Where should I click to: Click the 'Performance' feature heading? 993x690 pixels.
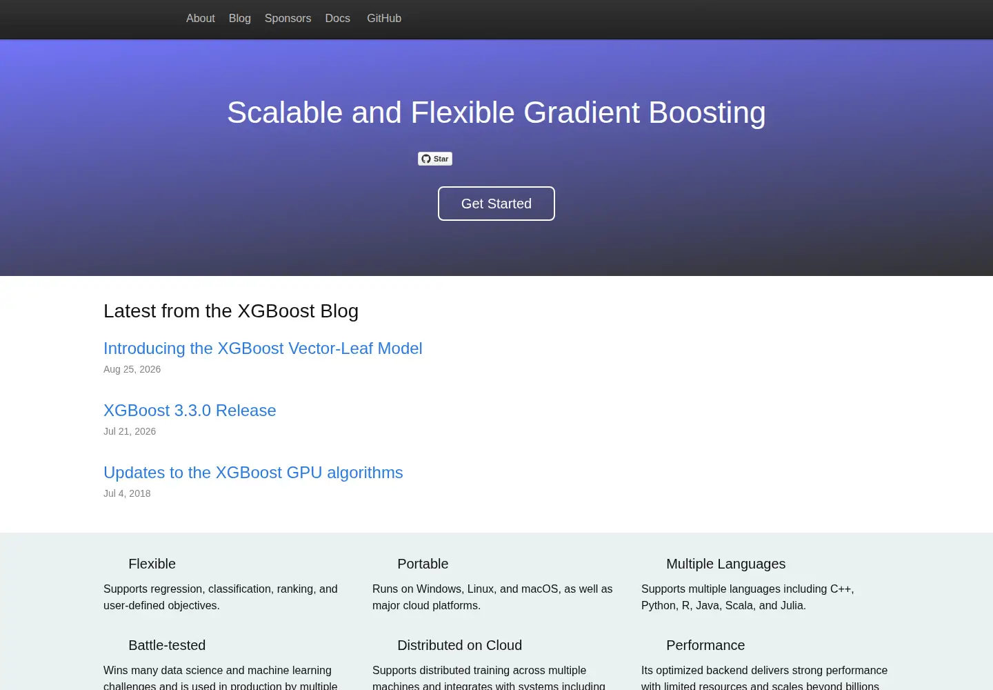[705, 645]
